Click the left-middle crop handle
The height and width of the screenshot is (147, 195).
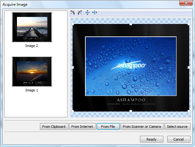click(x=73, y=67)
